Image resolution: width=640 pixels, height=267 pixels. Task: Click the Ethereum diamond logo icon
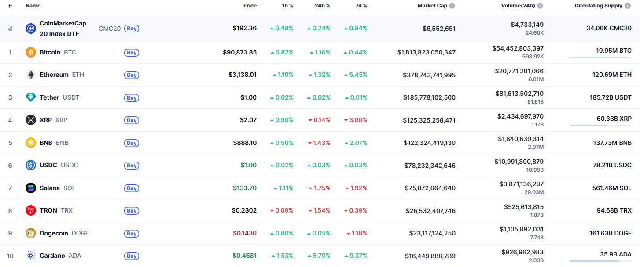pyautogui.click(x=31, y=75)
